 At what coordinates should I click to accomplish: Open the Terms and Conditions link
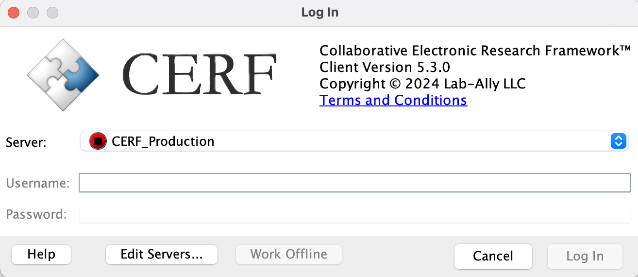pos(393,100)
